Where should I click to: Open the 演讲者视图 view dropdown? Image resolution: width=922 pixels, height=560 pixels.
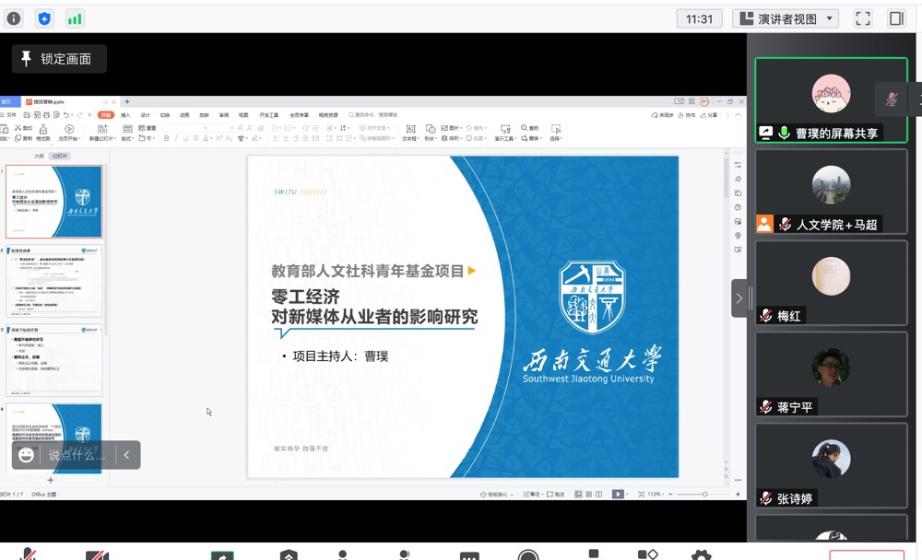(786, 18)
